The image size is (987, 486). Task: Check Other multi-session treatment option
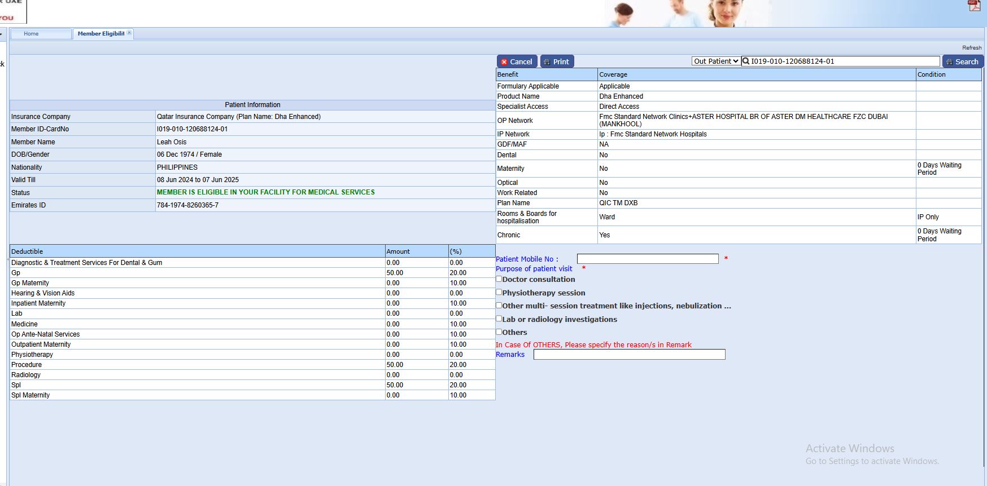[499, 306]
